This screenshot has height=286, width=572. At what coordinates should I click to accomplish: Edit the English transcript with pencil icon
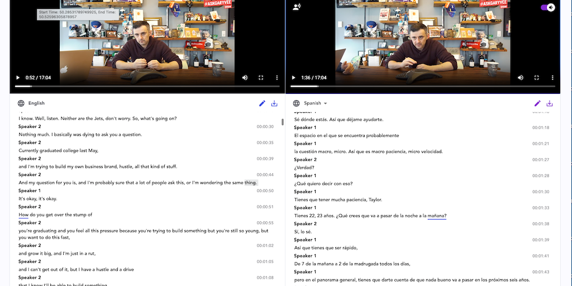point(262,103)
